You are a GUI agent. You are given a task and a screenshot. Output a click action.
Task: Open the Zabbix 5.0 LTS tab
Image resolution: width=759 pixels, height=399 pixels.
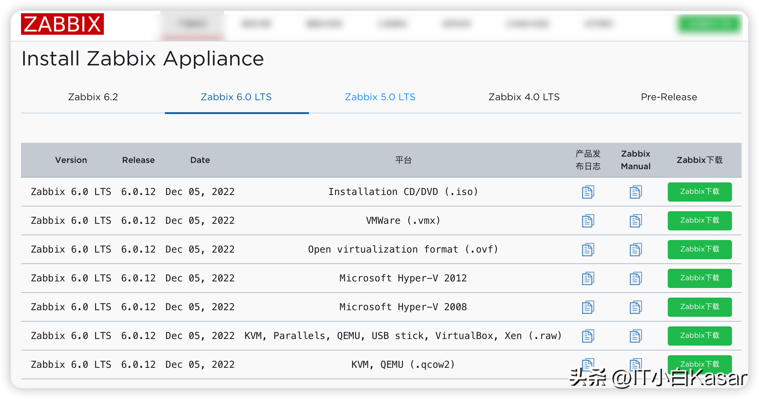[x=380, y=97]
